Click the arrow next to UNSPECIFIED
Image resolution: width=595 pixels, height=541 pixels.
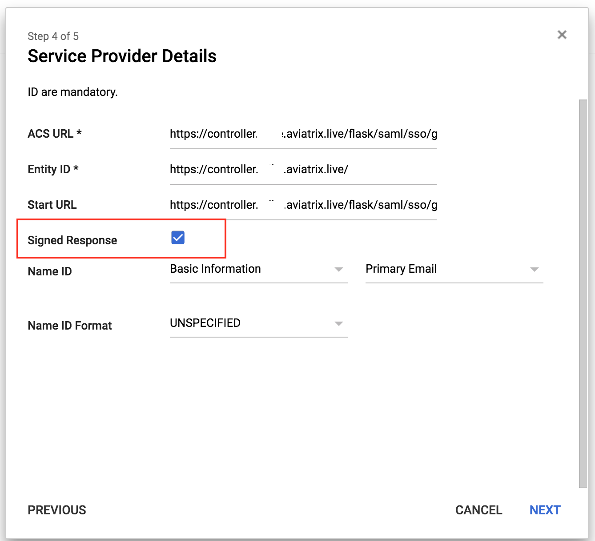point(339,324)
